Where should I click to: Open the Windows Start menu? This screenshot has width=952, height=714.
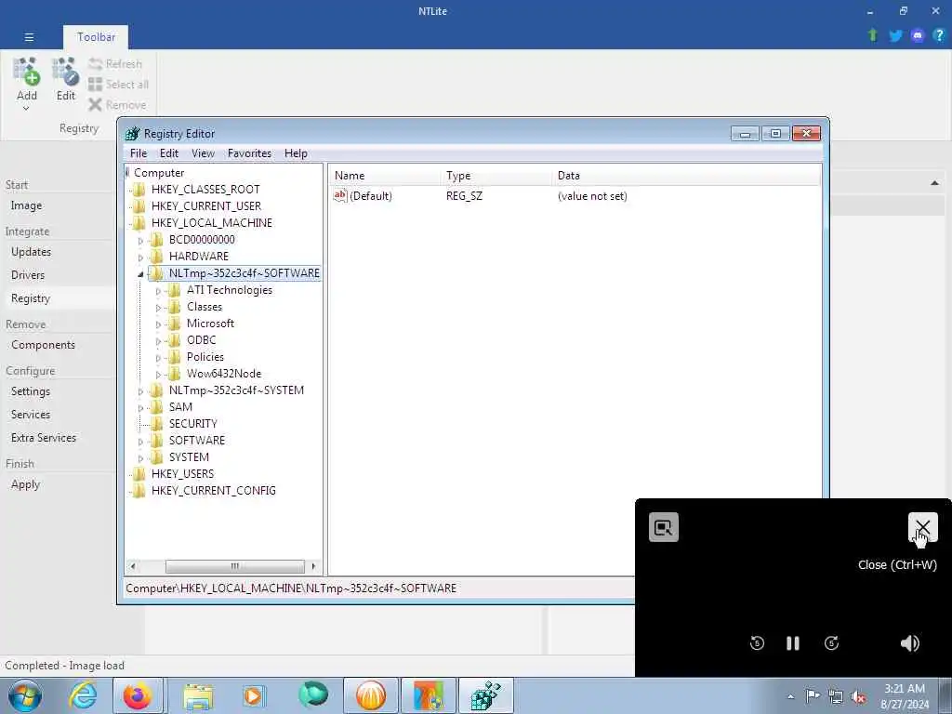[25, 696]
